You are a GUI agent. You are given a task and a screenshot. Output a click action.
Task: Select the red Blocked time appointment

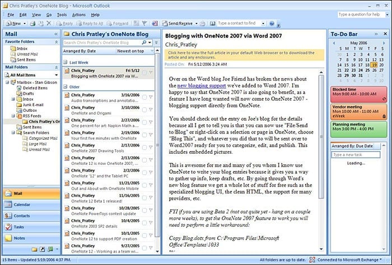tap(358, 94)
